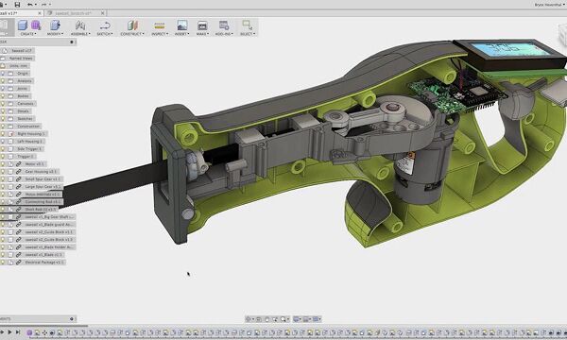Open Display Settings monitor icon
This screenshot has width=567, height=340.
[296, 319]
